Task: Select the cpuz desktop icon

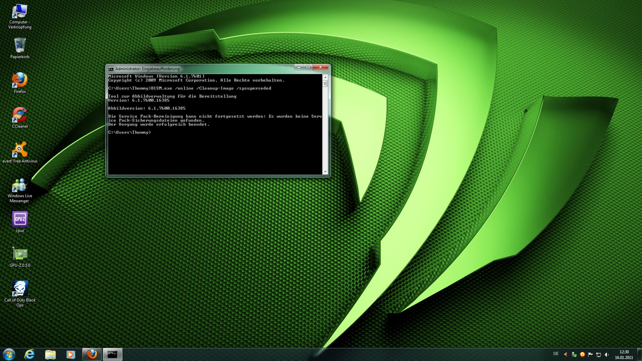Action: (x=20, y=222)
